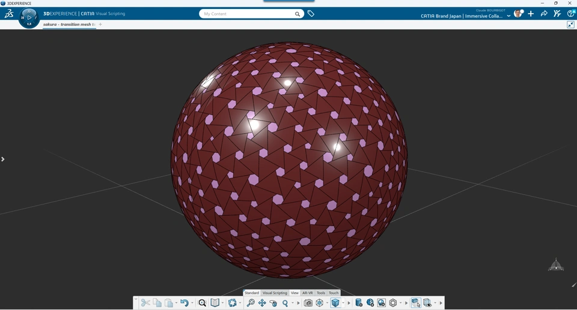Open the hide/show tool dropdown arrow
Image resolution: width=577 pixels, height=310 pixels.
435,303
